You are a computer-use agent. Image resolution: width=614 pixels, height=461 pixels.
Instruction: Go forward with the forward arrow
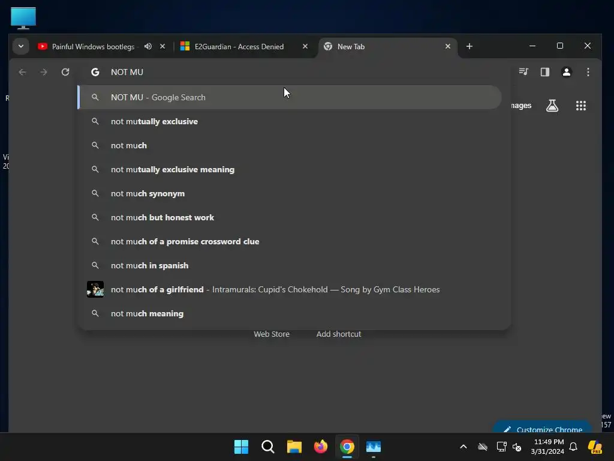point(44,72)
